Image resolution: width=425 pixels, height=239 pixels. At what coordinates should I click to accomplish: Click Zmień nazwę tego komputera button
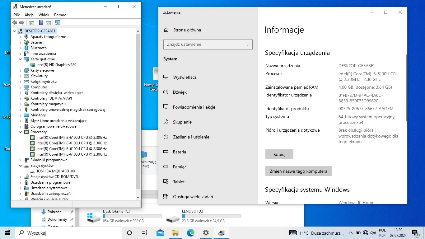(298, 171)
